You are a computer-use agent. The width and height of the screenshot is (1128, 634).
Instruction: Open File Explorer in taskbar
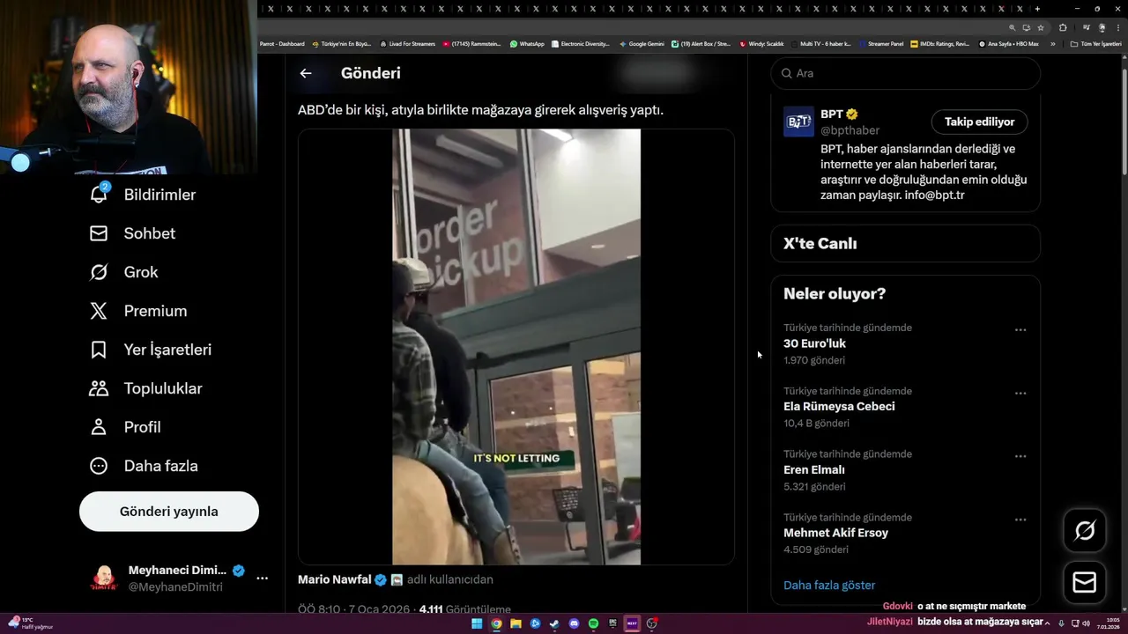(x=516, y=623)
